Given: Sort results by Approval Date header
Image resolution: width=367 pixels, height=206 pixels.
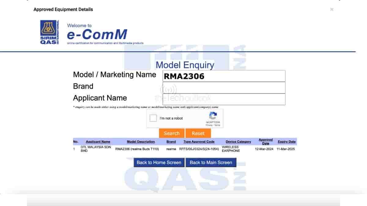Looking at the screenshot, I should point(265,142).
